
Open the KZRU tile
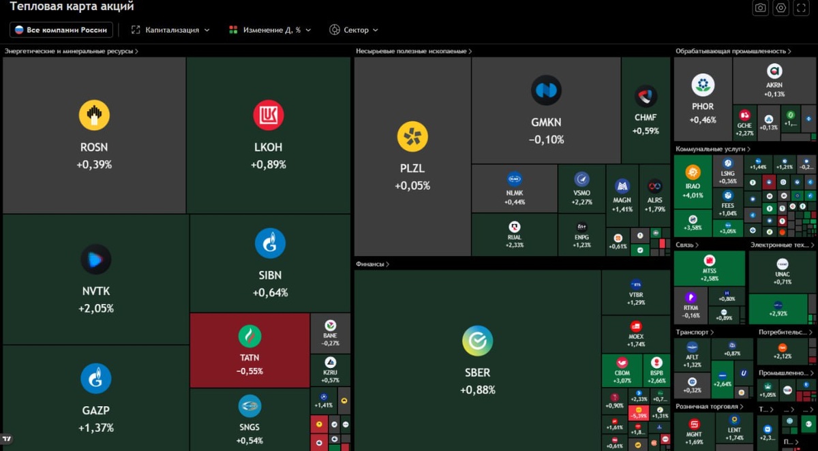pos(330,370)
